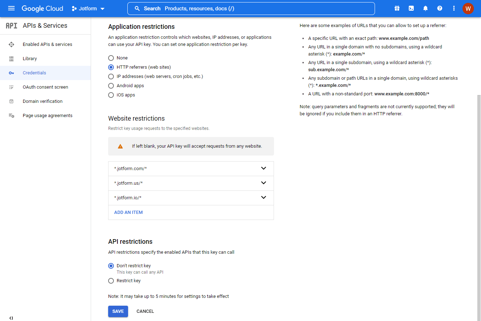The height and width of the screenshot is (321, 481).
Task: Open the help question mark icon
Action: click(440, 8)
